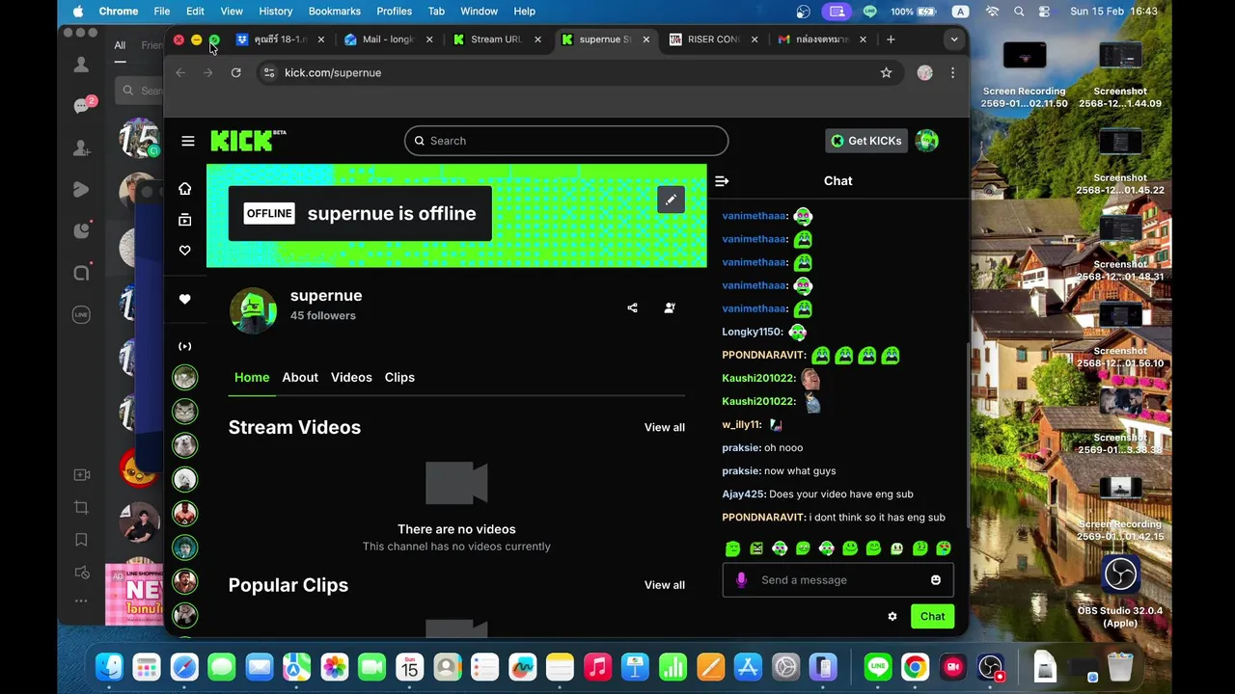The width and height of the screenshot is (1235, 694).
Task: Open chats icon in LINE window
Action: [82, 106]
